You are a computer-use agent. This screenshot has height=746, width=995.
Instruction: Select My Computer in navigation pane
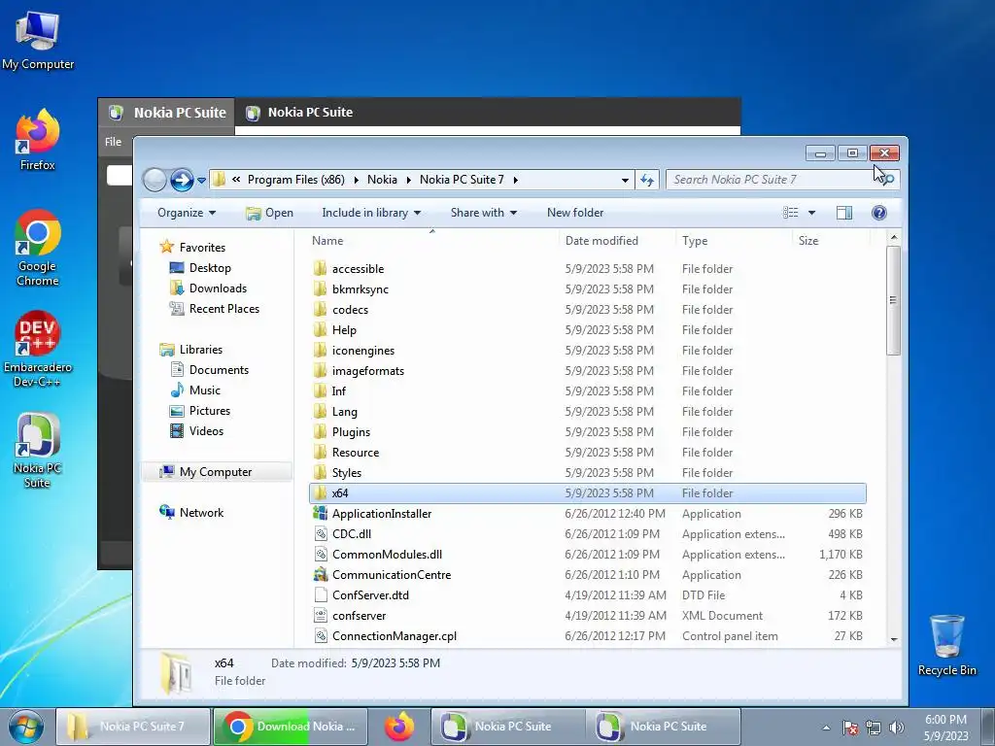coord(217,472)
